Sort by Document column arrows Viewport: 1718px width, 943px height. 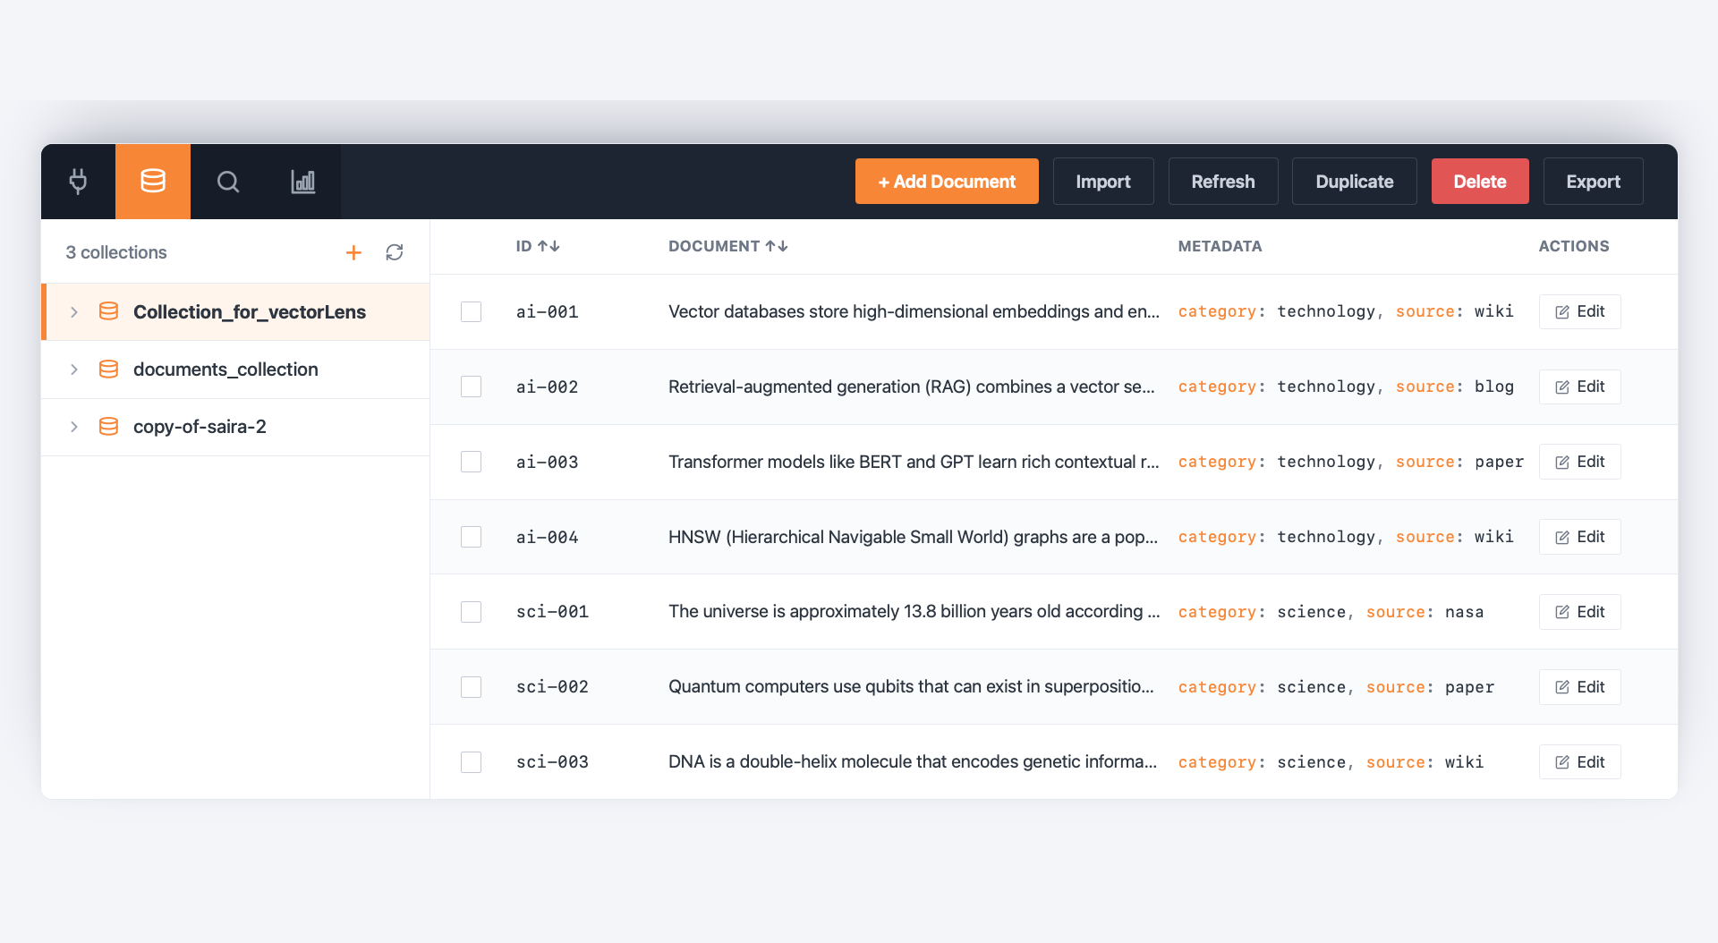(x=777, y=246)
